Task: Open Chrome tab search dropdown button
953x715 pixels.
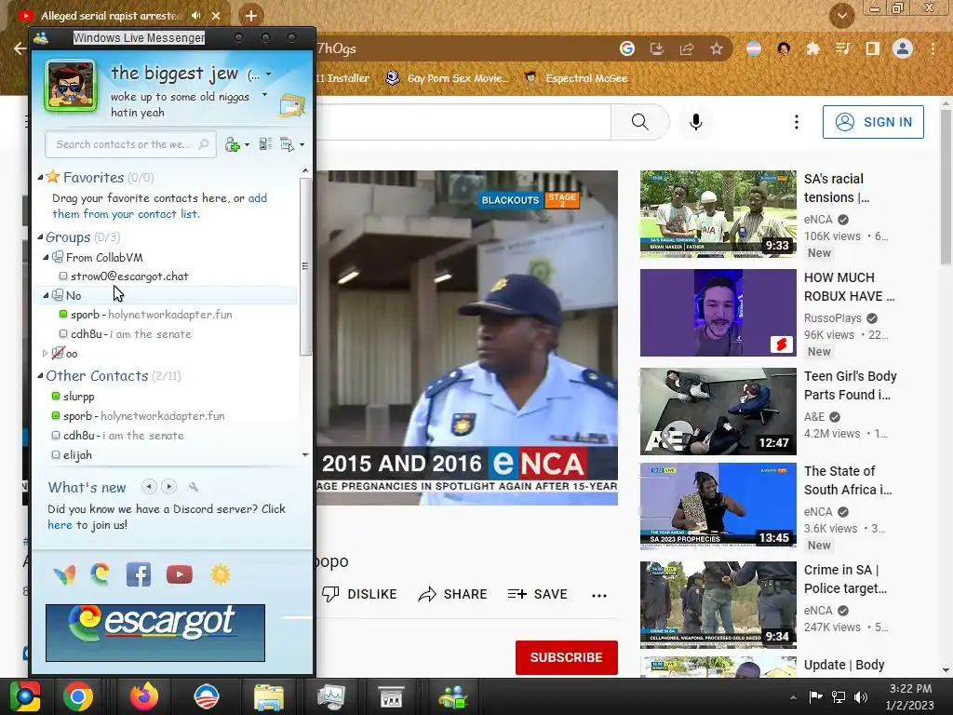Action: pyautogui.click(x=841, y=16)
